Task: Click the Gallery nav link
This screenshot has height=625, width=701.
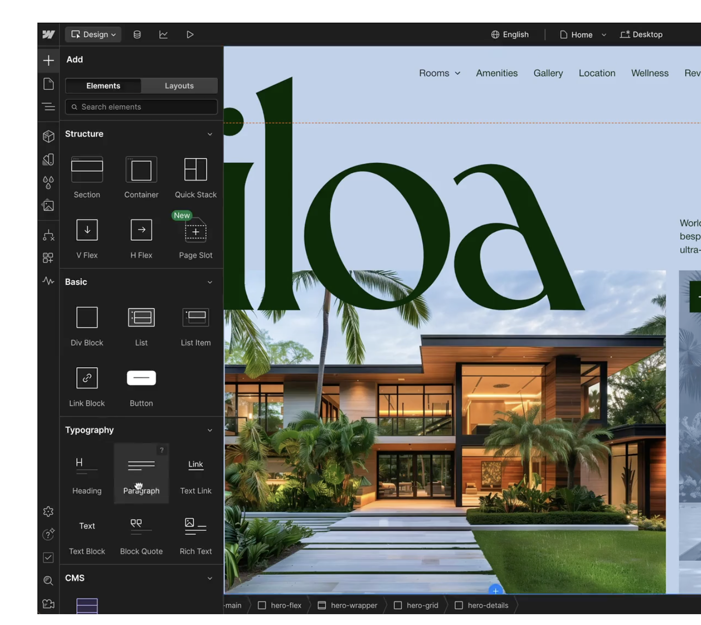Action: 548,73
